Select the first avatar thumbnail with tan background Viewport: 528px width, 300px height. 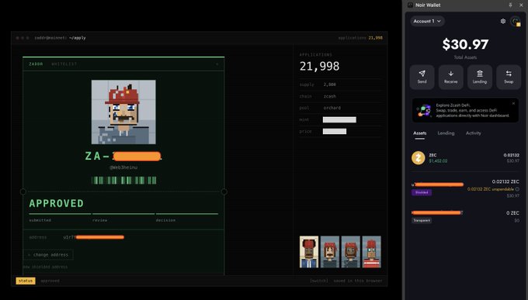[x=309, y=252]
